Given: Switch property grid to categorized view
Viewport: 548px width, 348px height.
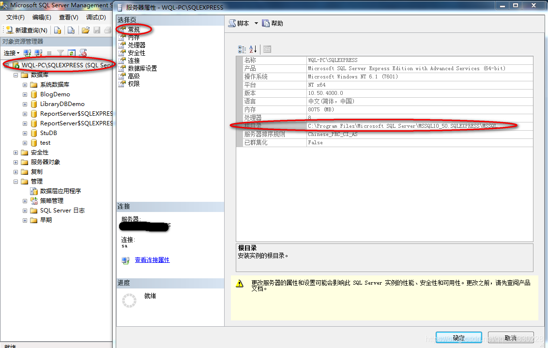Looking at the screenshot, I should click(242, 49).
